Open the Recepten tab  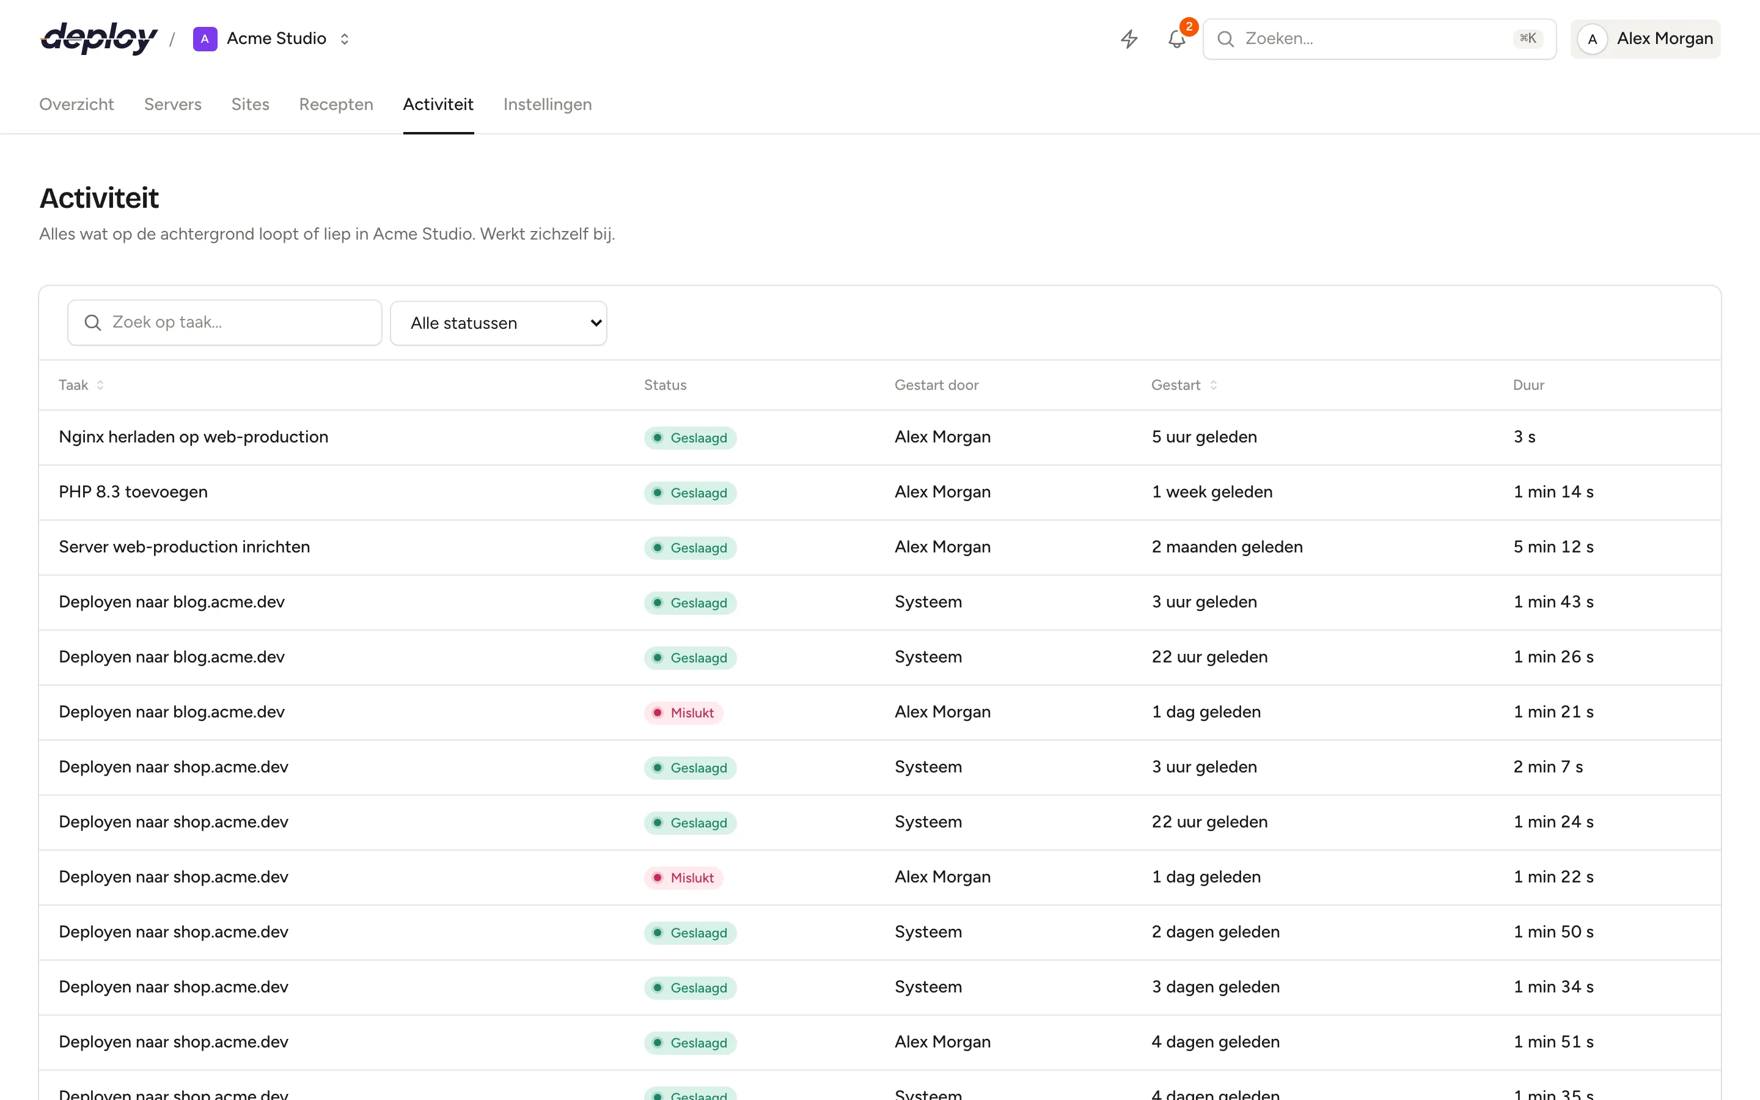336,105
